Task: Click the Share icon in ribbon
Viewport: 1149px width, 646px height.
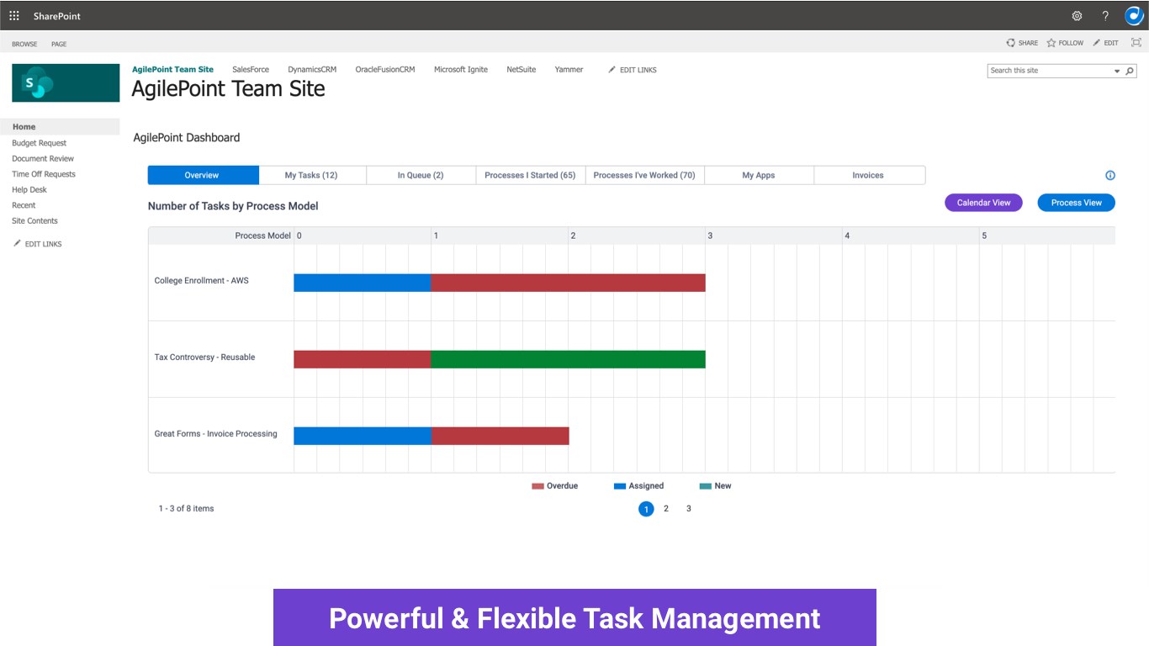Action: (x=1011, y=43)
